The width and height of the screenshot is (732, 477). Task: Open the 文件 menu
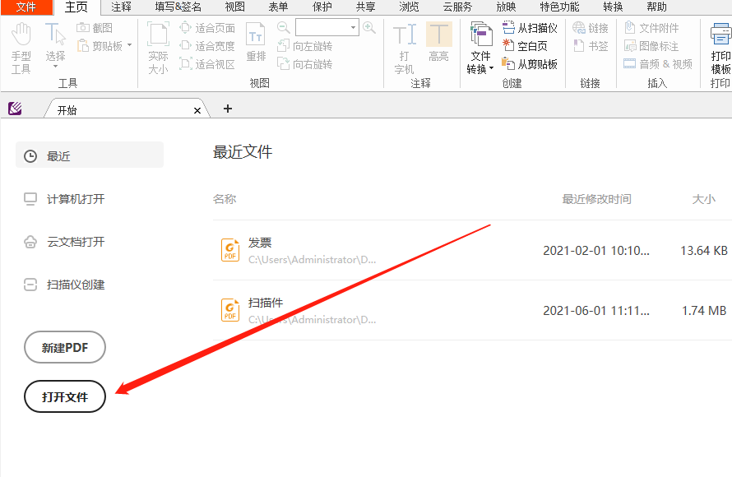pyautogui.click(x=25, y=7)
